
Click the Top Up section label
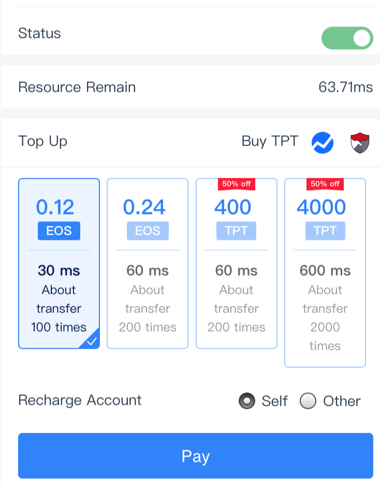pos(42,141)
